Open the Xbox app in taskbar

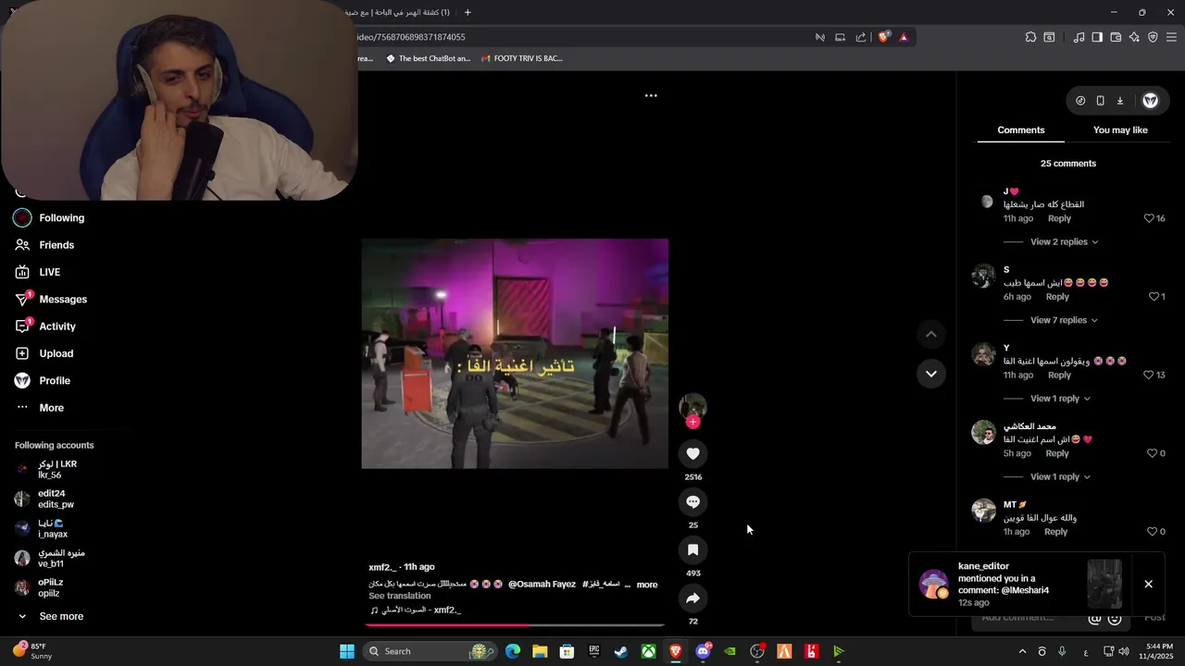click(x=649, y=651)
